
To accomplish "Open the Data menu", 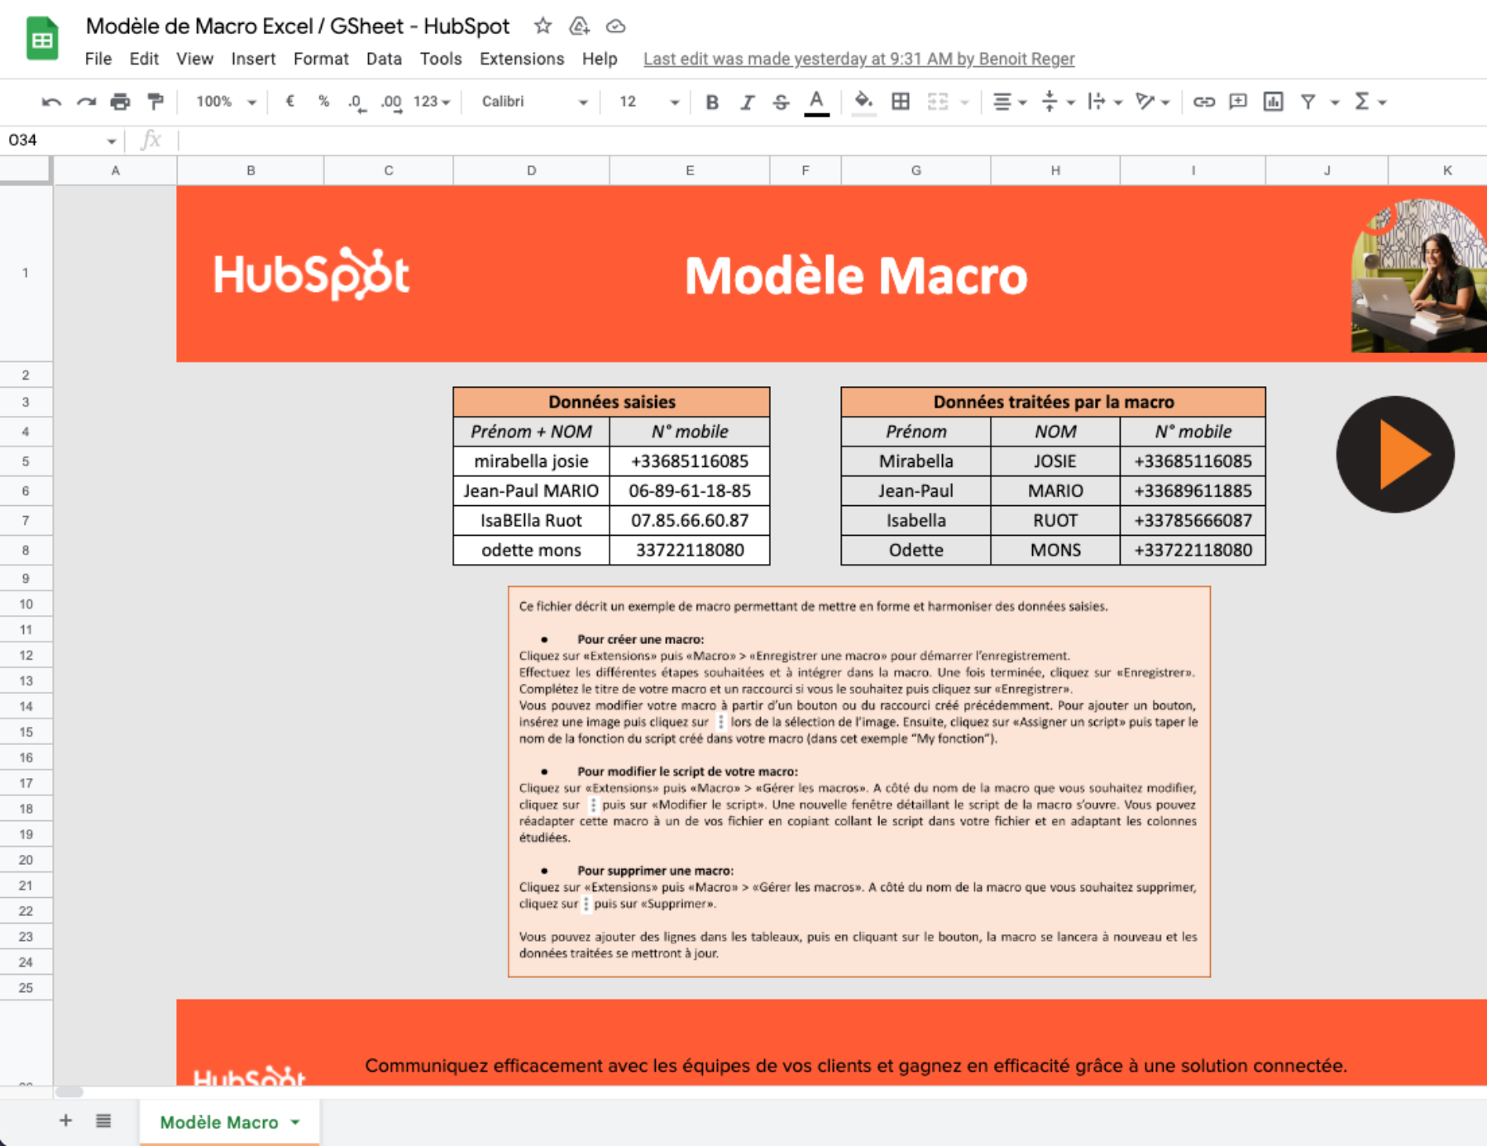I will click(384, 59).
